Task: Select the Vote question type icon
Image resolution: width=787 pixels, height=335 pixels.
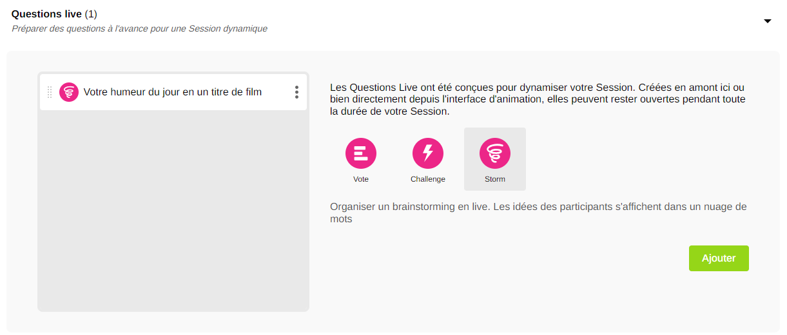Action: (x=361, y=153)
